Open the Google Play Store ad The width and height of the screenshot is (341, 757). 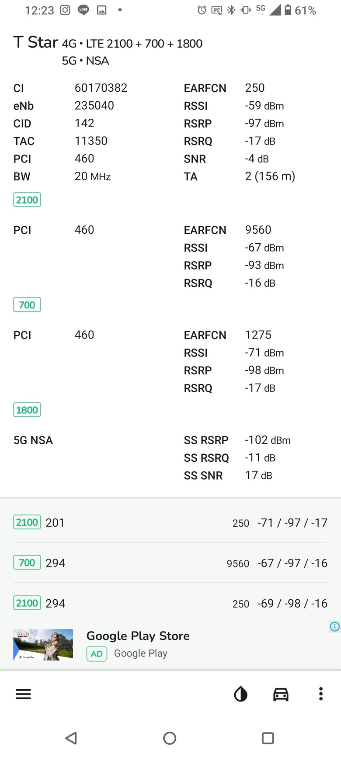click(170, 644)
